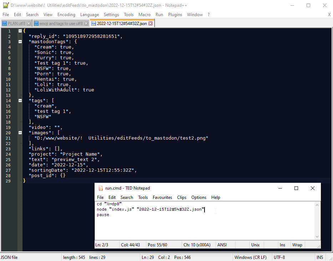This screenshot has width=333, height=261.
Task: Click the UTF-8 encoding status field
Action: [x=279, y=257]
